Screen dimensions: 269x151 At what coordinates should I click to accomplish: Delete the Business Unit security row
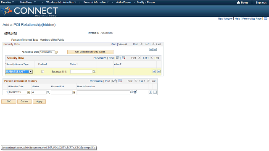pyautogui.click(x=159, y=71)
